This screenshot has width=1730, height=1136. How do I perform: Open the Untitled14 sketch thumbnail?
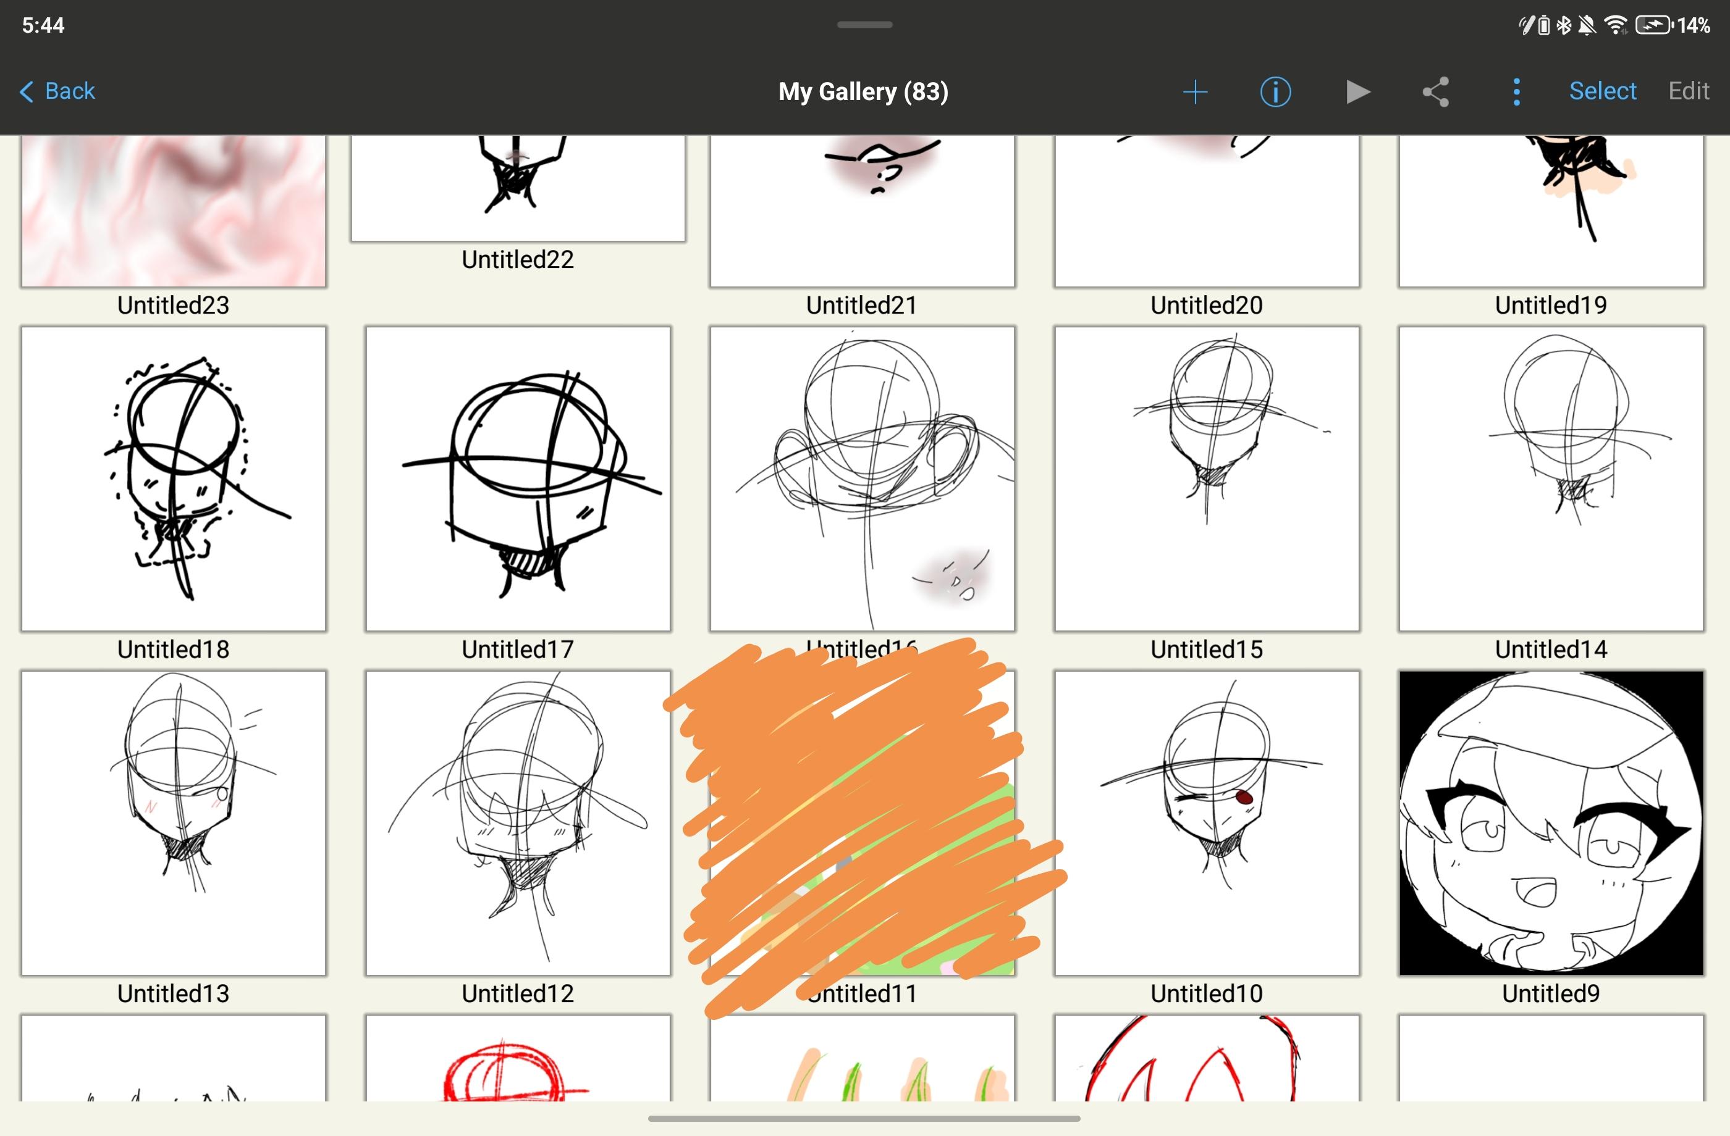pos(1551,478)
